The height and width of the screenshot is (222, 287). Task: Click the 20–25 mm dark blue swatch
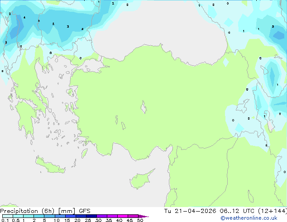pyautogui.click(x=81, y=216)
